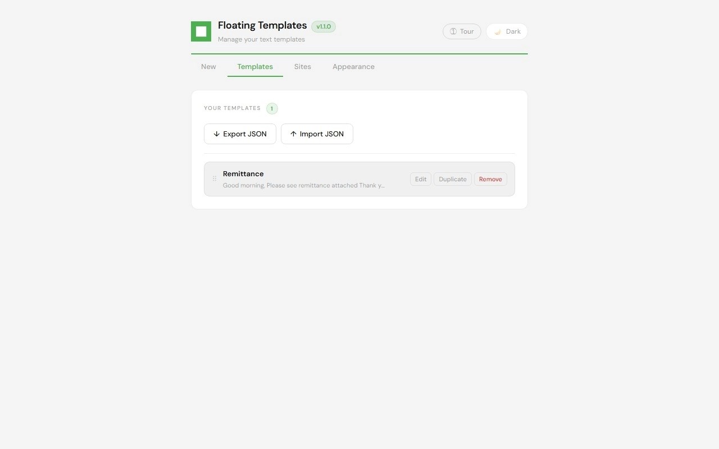Switch to the Sites tab
The height and width of the screenshot is (449, 719).
(302, 66)
